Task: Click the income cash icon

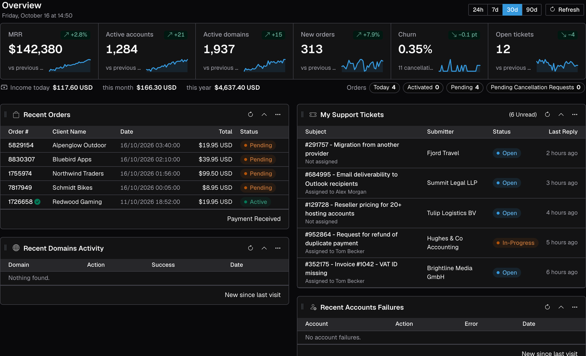Action: [4, 88]
